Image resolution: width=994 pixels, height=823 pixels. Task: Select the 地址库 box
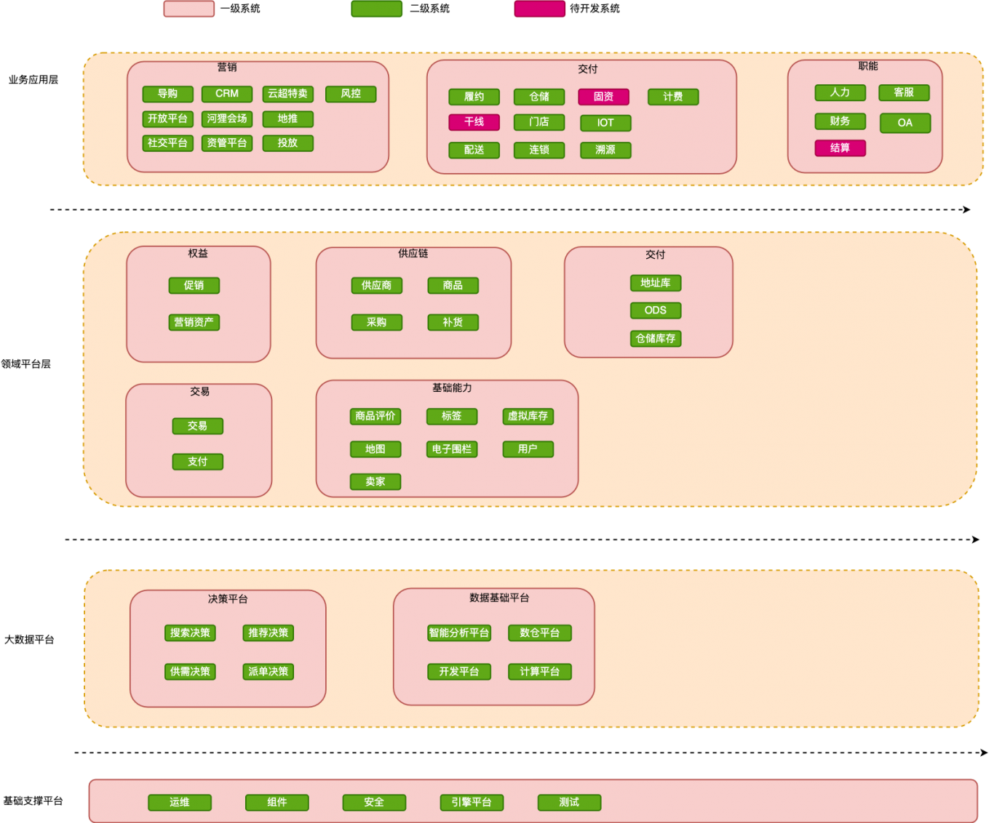(656, 284)
